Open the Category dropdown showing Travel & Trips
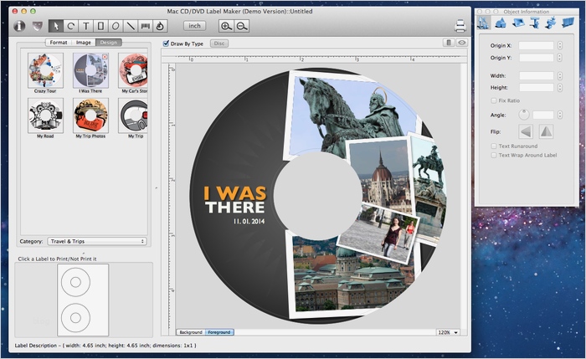Viewport: 586px width, 359px height. (96, 241)
